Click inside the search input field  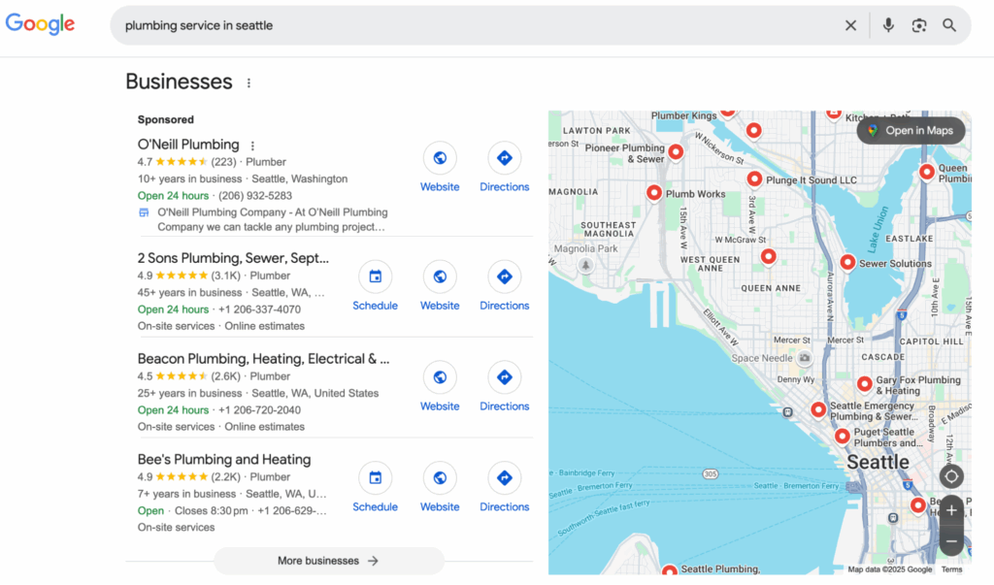(x=476, y=25)
